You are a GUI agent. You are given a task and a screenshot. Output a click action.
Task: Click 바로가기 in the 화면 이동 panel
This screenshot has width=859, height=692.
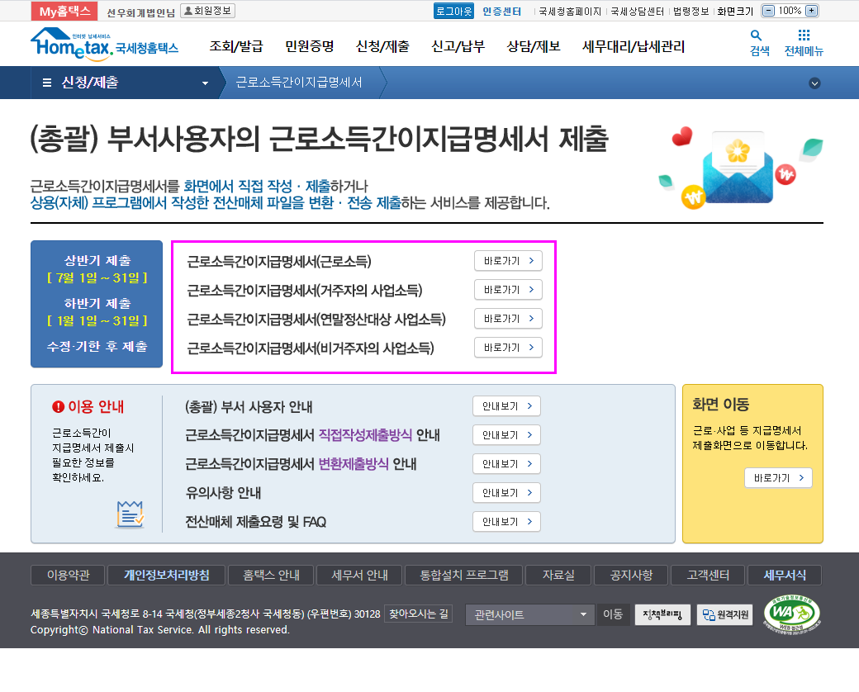(x=778, y=478)
